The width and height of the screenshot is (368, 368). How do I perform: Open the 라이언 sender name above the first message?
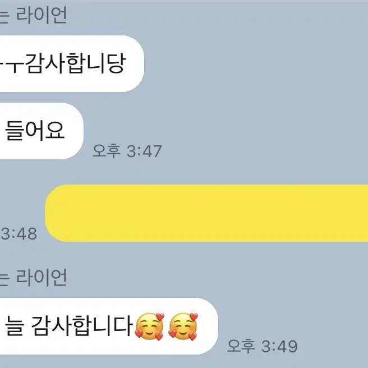[x=42, y=15]
